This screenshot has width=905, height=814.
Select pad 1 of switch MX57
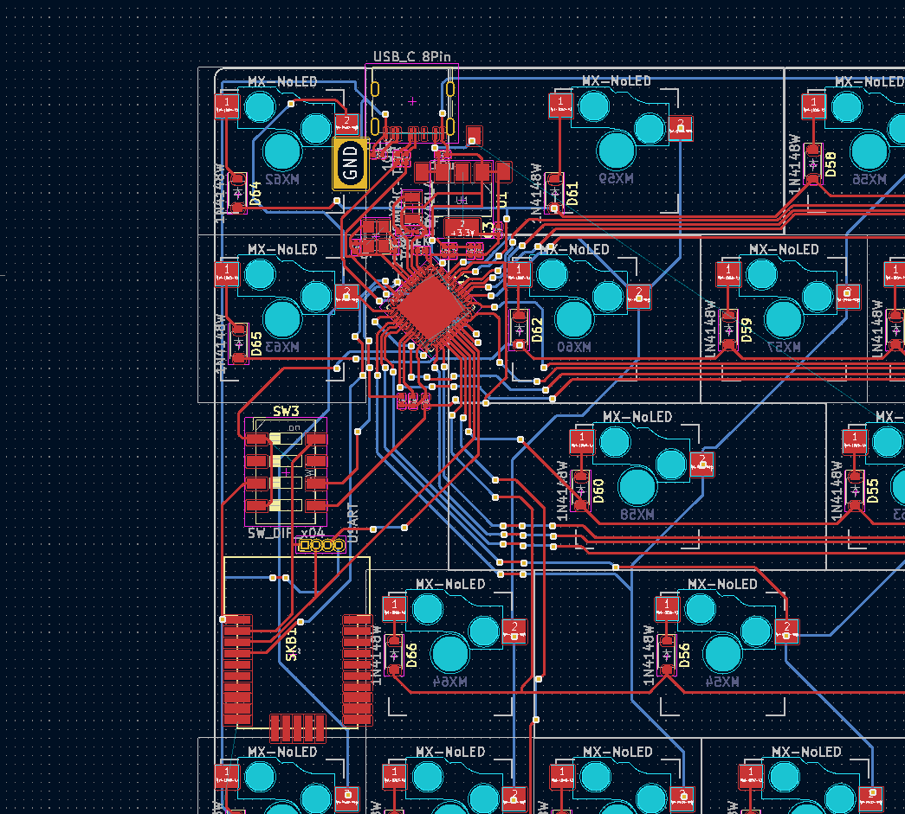[728, 274]
